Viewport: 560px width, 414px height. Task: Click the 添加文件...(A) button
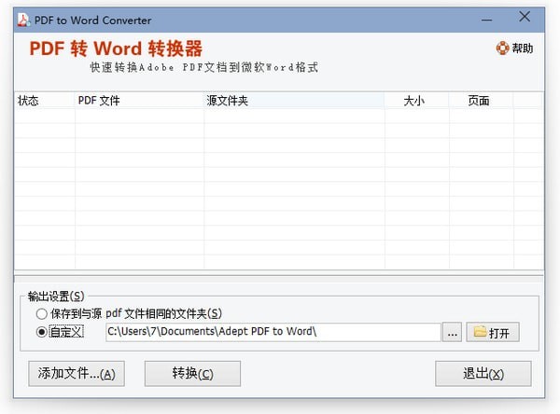pyautogui.click(x=77, y=374)
